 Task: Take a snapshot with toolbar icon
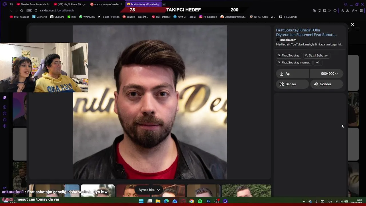click(x=325, y=11)
